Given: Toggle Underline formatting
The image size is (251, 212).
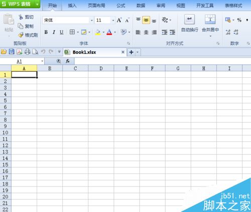Looking at the screenshot, I should [62, 32].
